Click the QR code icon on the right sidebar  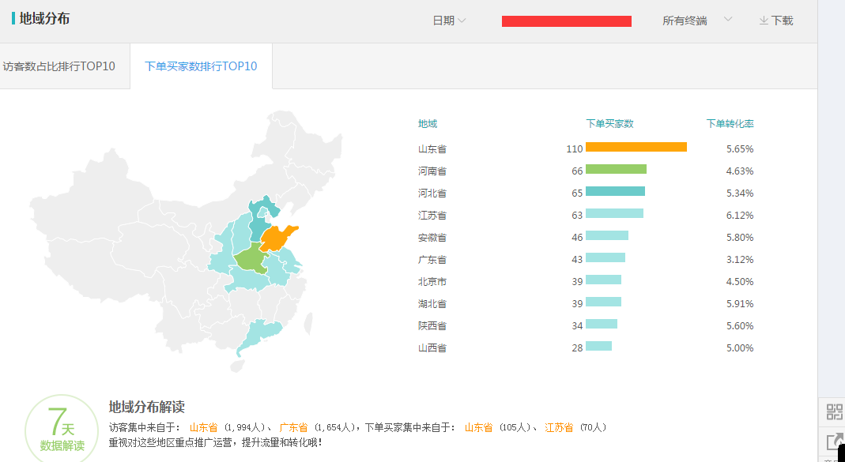click(834, 412)
